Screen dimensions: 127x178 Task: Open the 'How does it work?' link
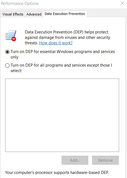(x=56, y=43)
